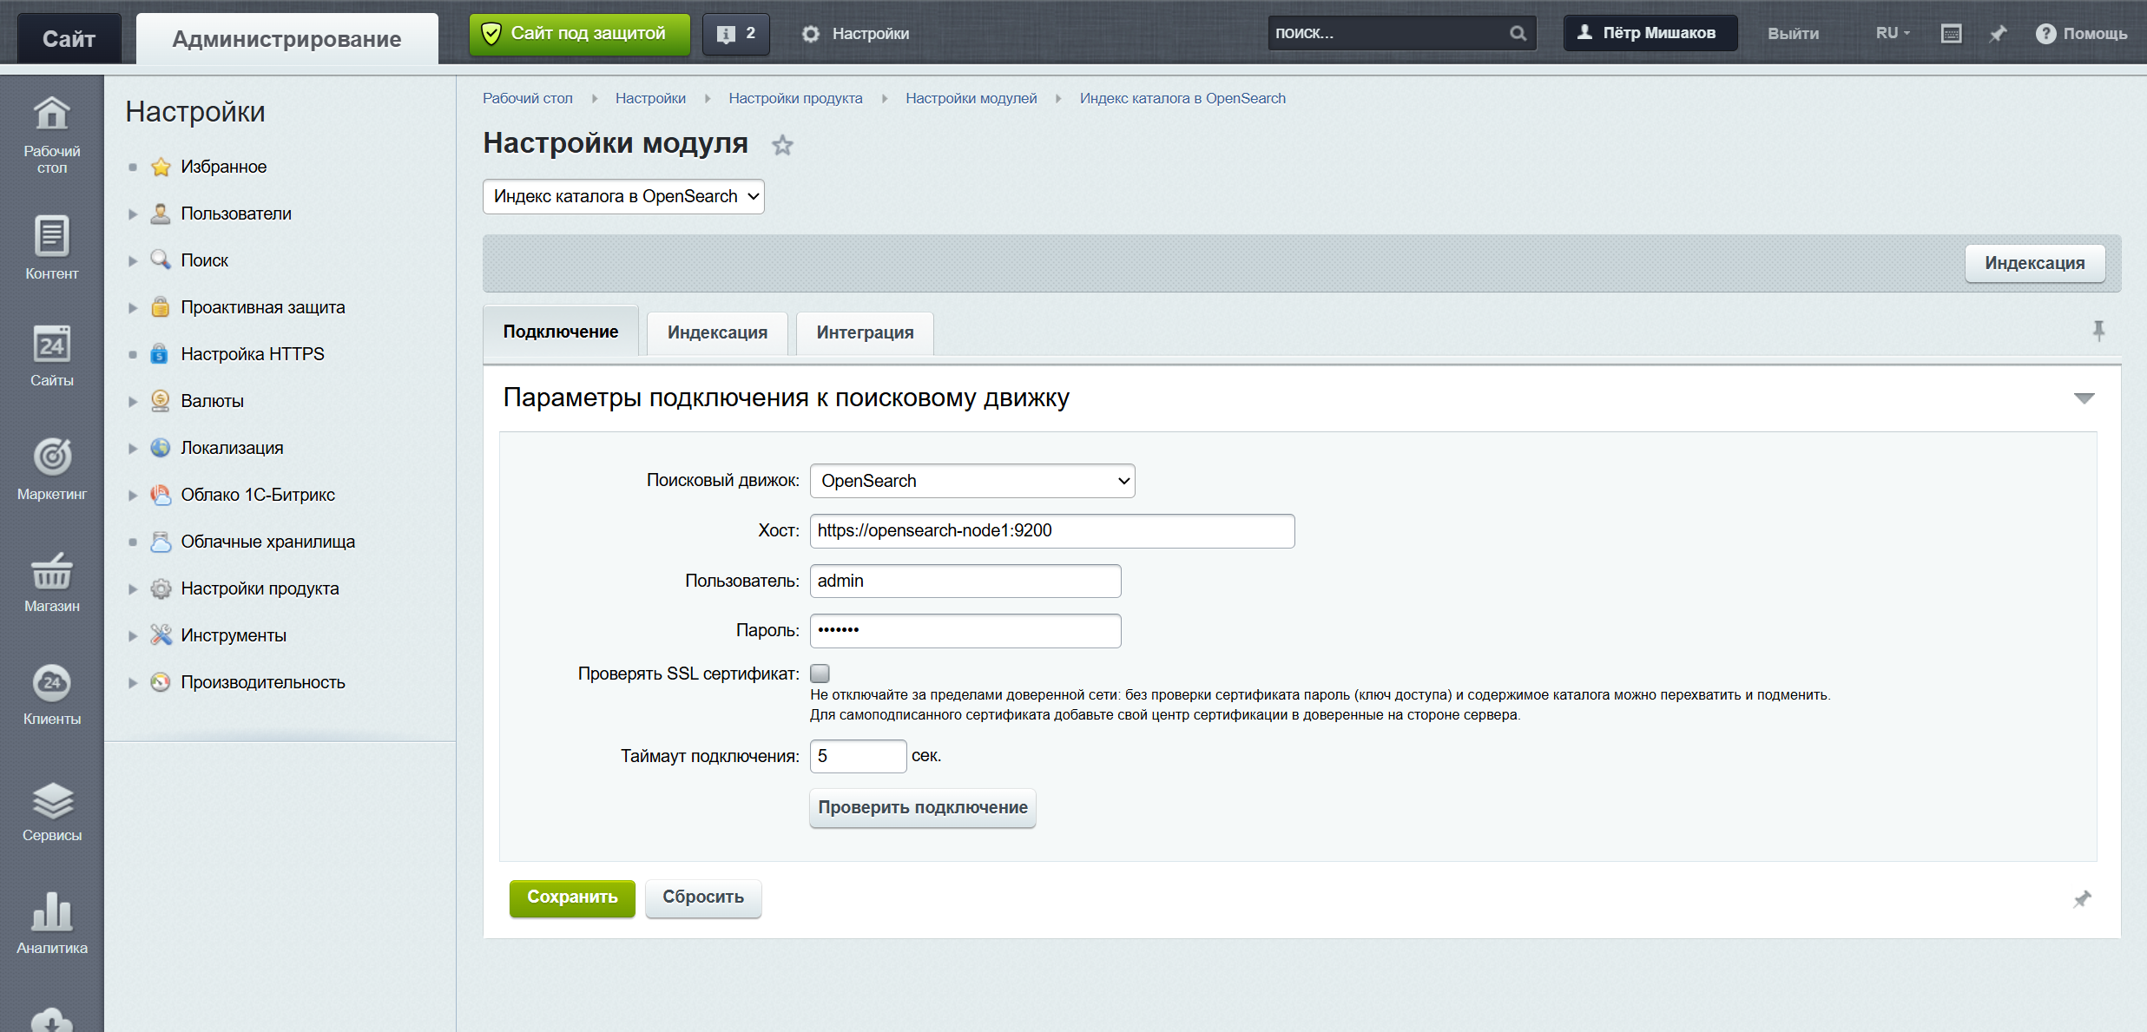Open Помощь help icon
2147x1032 pixels.
(x=2081, y=34)
